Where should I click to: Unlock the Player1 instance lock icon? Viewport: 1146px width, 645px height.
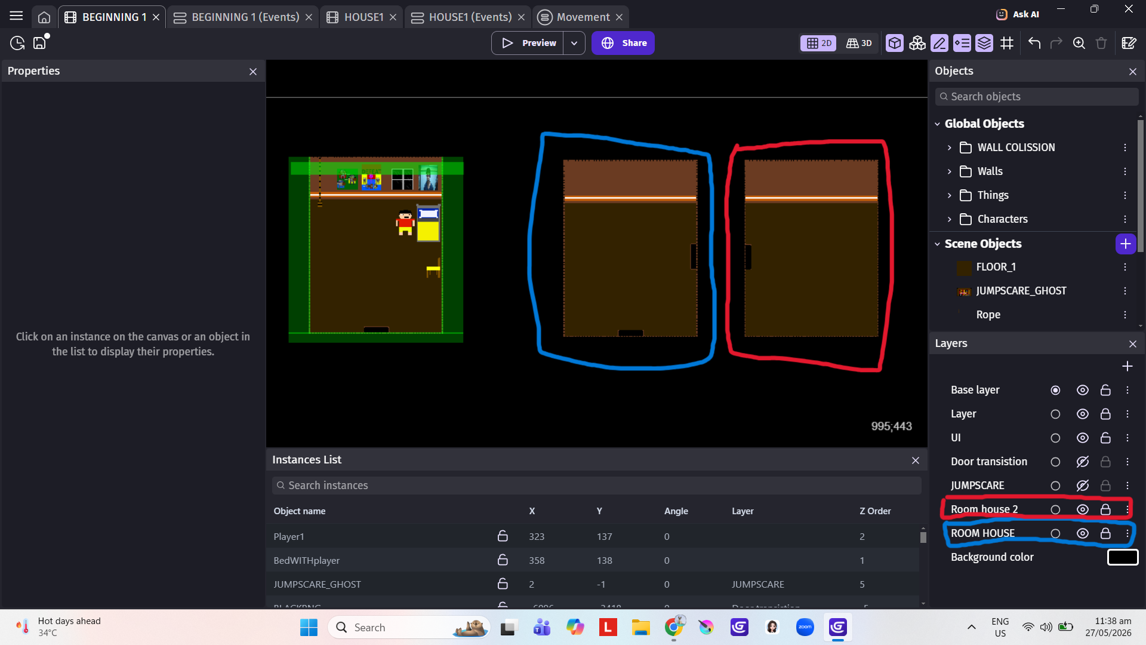[503, 536]
